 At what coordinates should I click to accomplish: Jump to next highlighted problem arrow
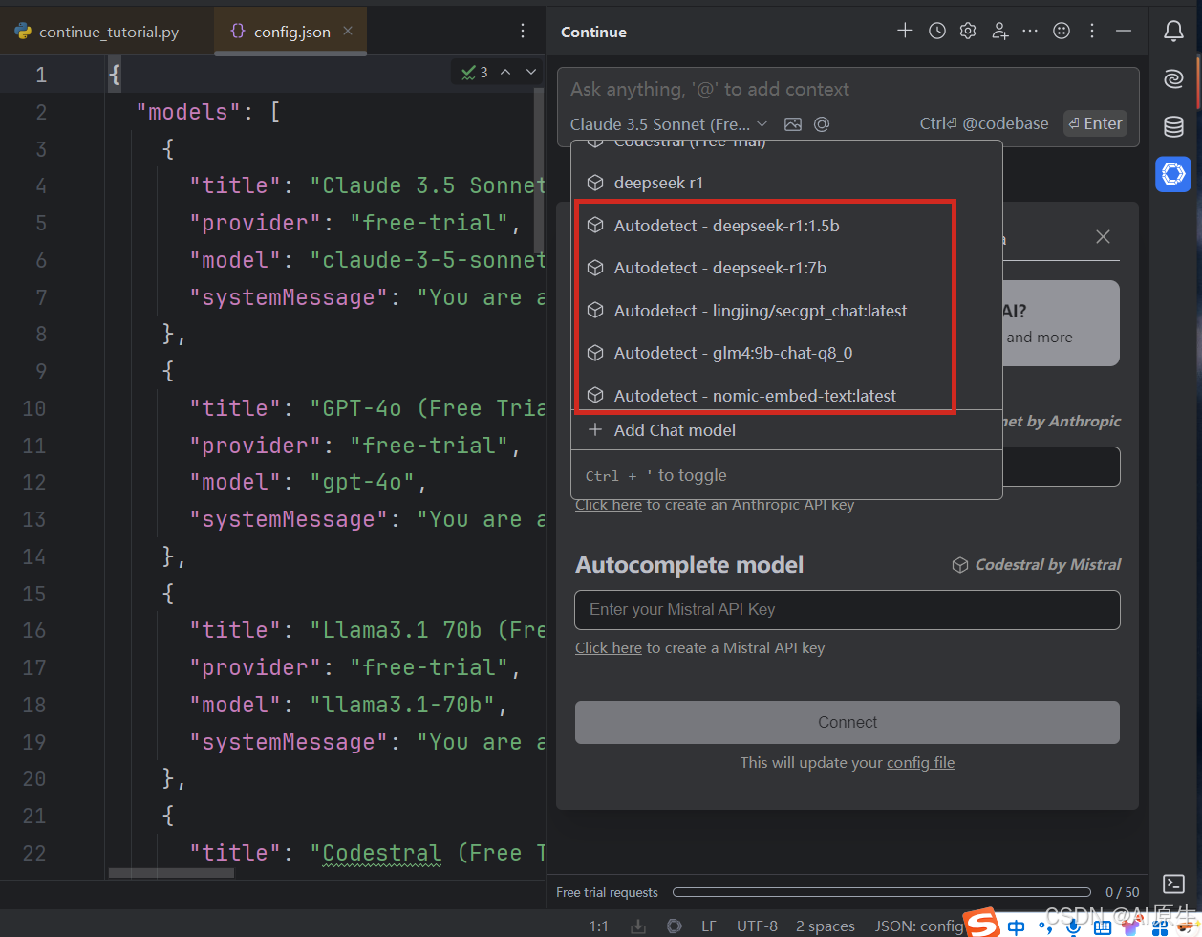coord(531,72)
